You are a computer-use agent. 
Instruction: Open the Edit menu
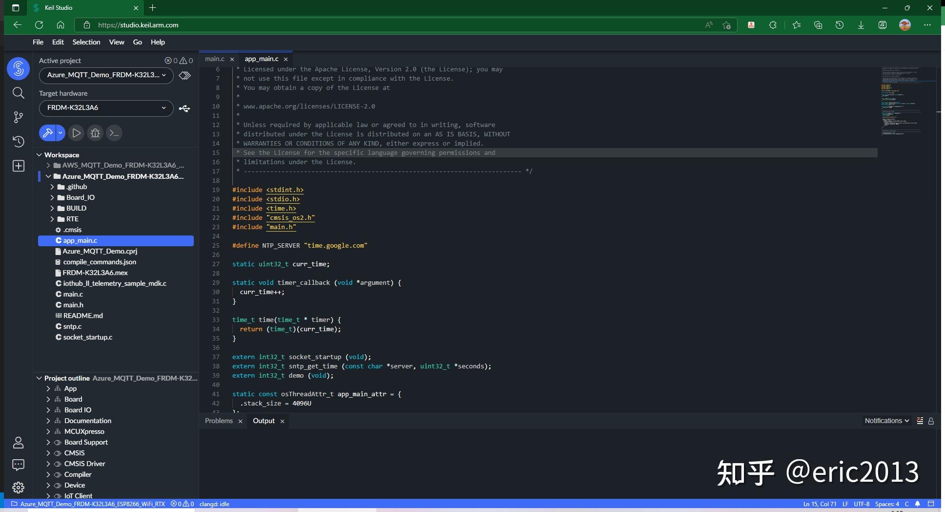tap(58, 42)
